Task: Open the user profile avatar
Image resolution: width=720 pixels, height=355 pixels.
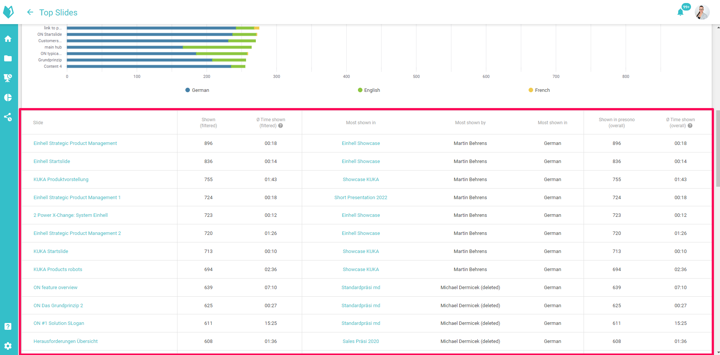Action: tap(702, 12)
